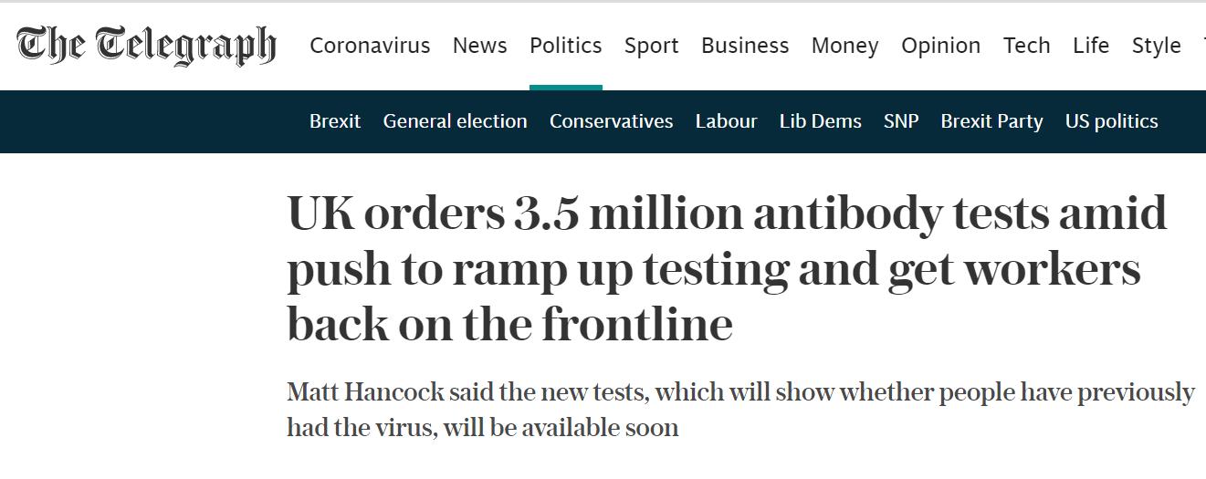Go to Conservatives subsection
The width and height of the screenshot is (1206, 479).
point(611,121)
